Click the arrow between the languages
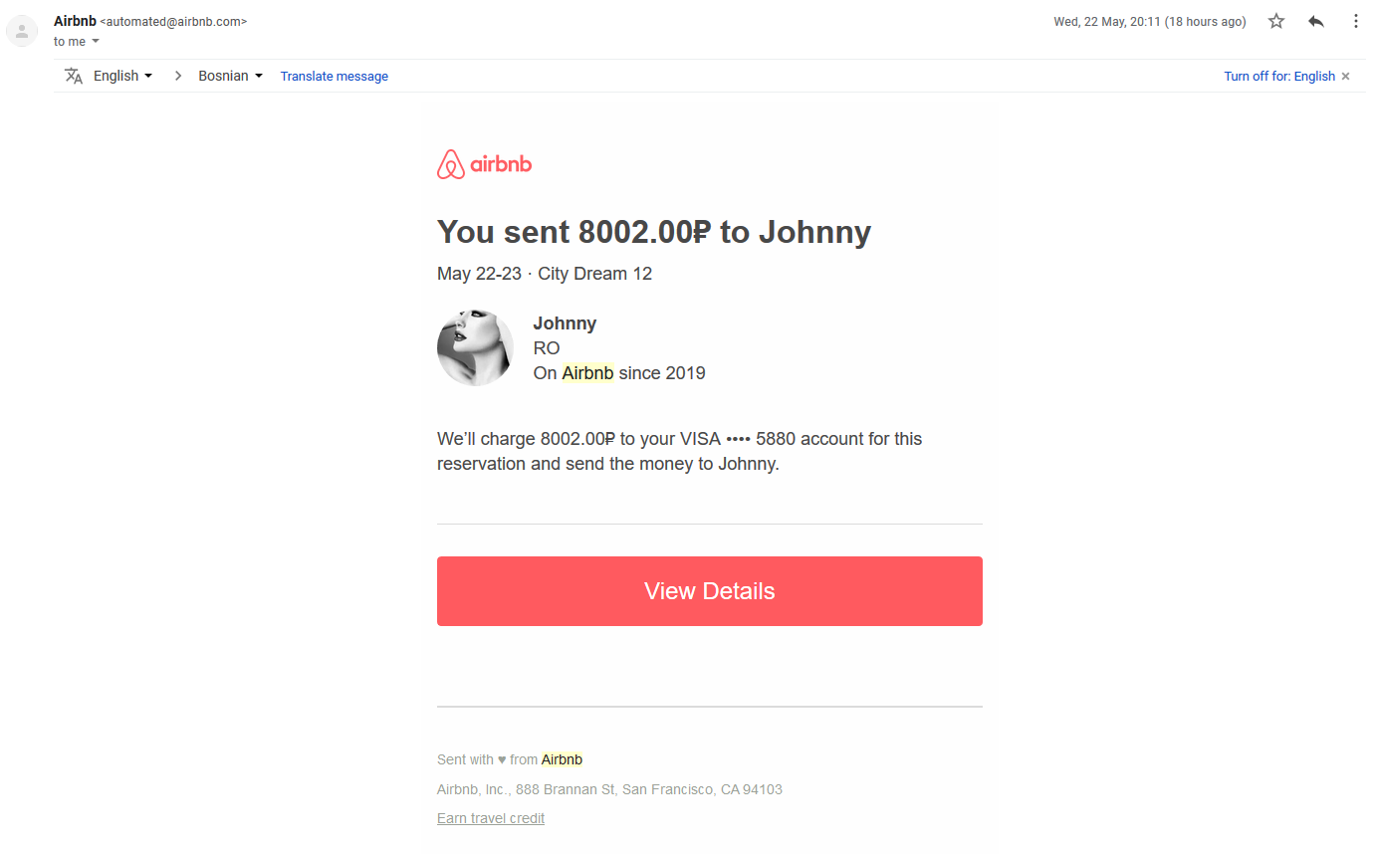Image resolution: width=1375 pixels, height=854 pixels. [x=178, y=76]
